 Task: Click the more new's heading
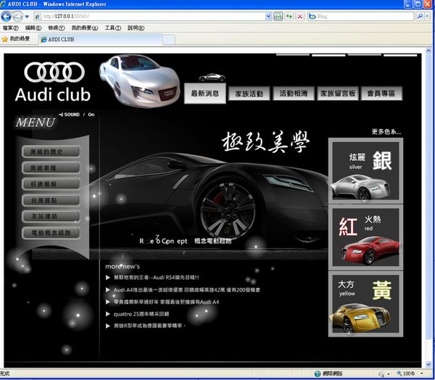123,266
